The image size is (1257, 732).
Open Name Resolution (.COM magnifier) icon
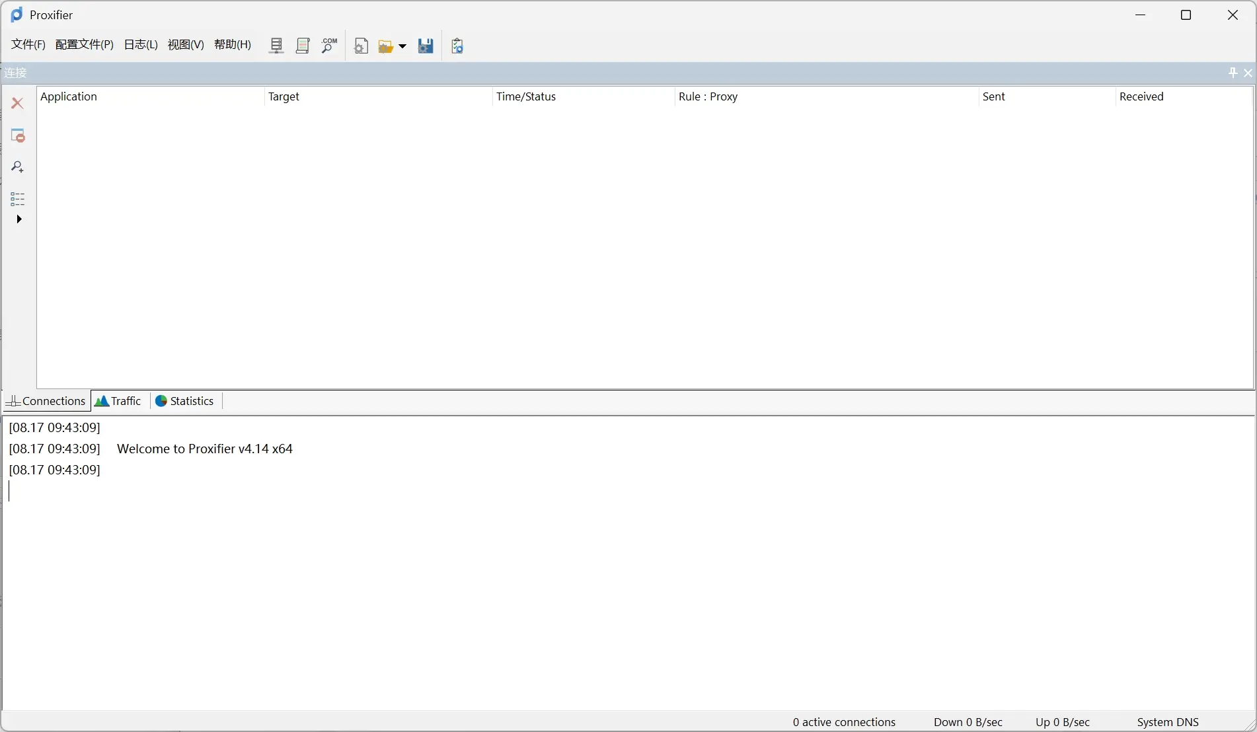(x=329, y=46)
